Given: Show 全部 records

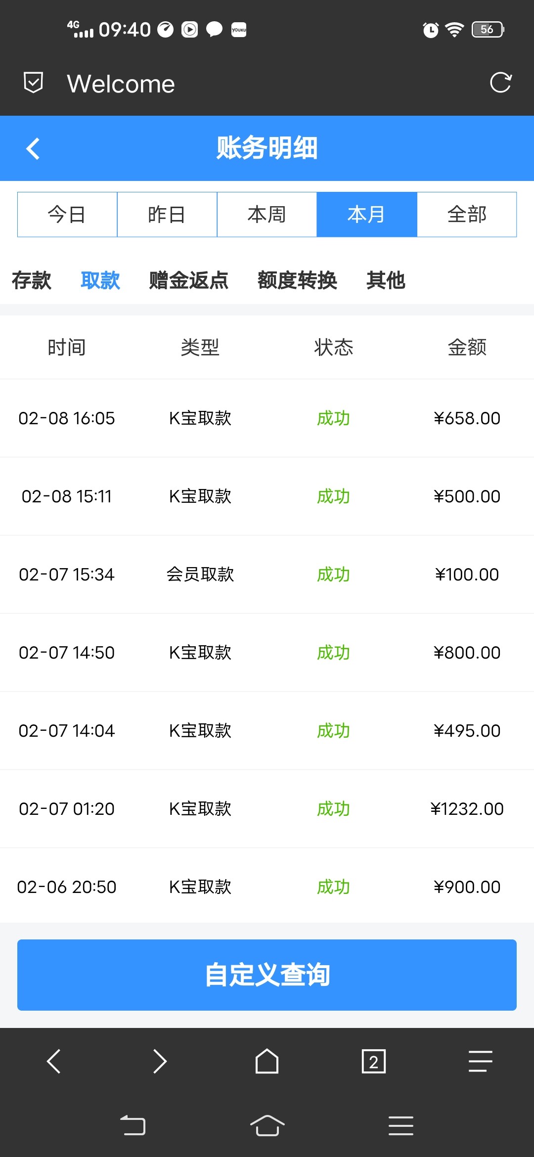Looking at the screenshot, I should (x=467, y=215).
